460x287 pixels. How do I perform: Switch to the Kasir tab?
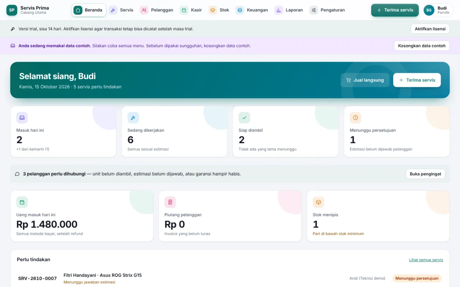[x=191, y=10]
